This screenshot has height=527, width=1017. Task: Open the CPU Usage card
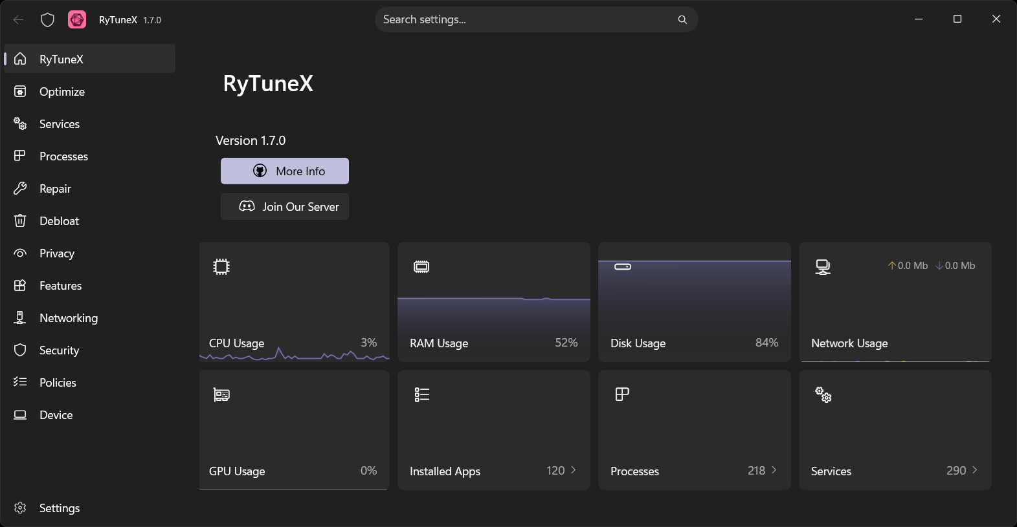pyautogui.click(x=294, y=301)
